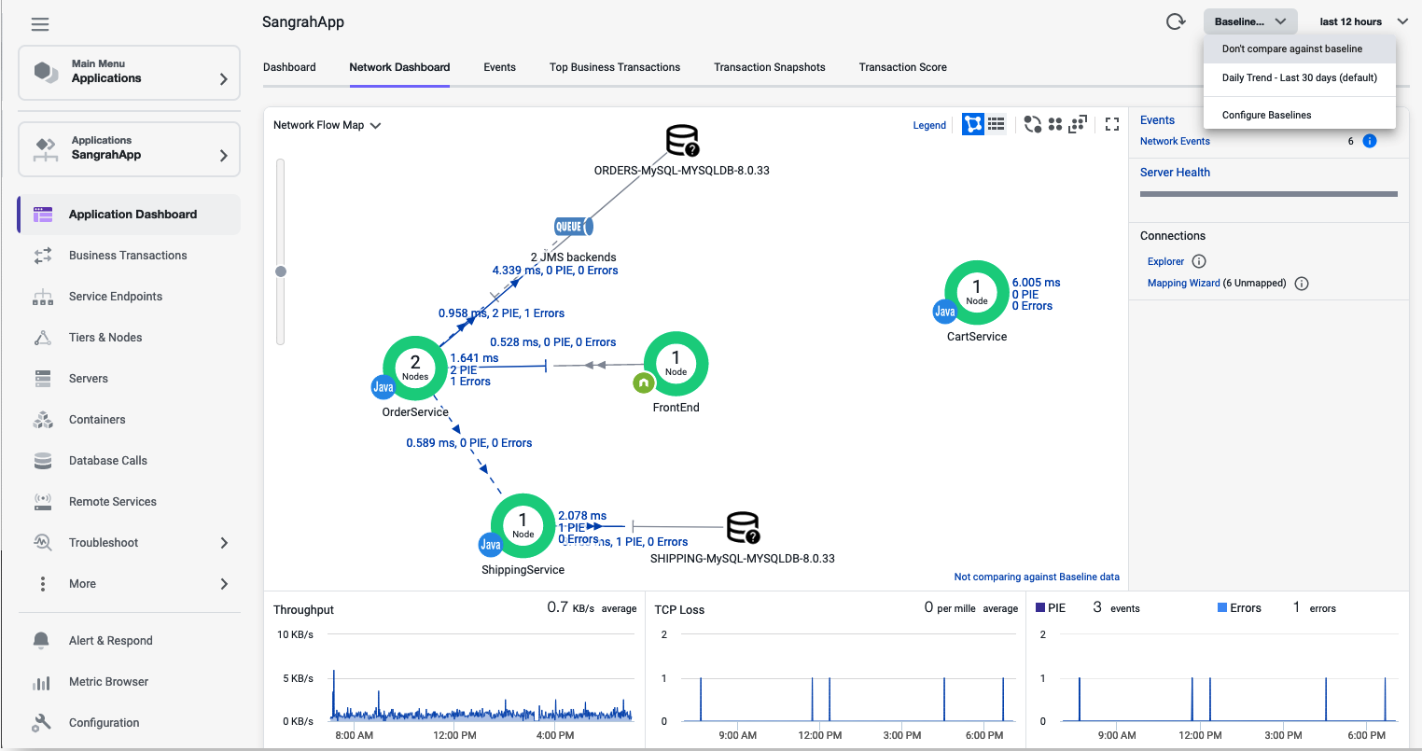The height and width of the screenshot is (751, 1422).
Task: Expand Main Menu Applications selector
Action: pos(129,72)
